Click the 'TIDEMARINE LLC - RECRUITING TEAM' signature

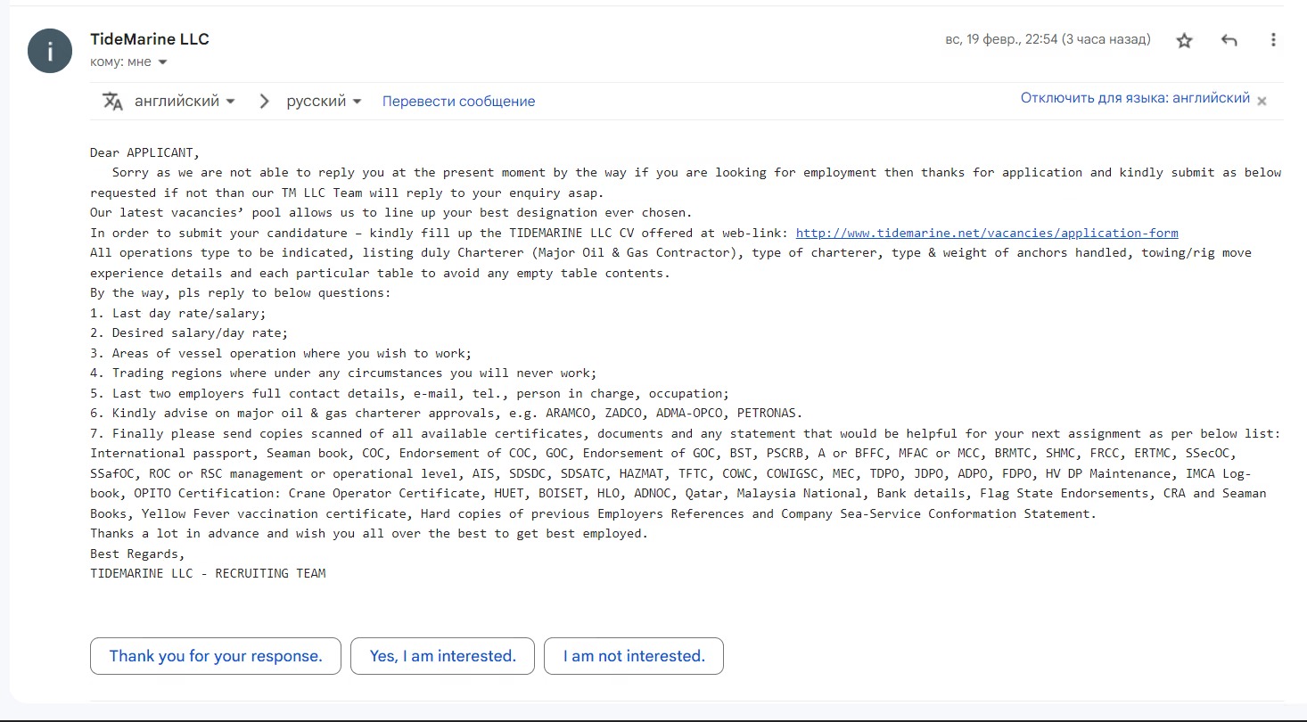click(208, 573)
